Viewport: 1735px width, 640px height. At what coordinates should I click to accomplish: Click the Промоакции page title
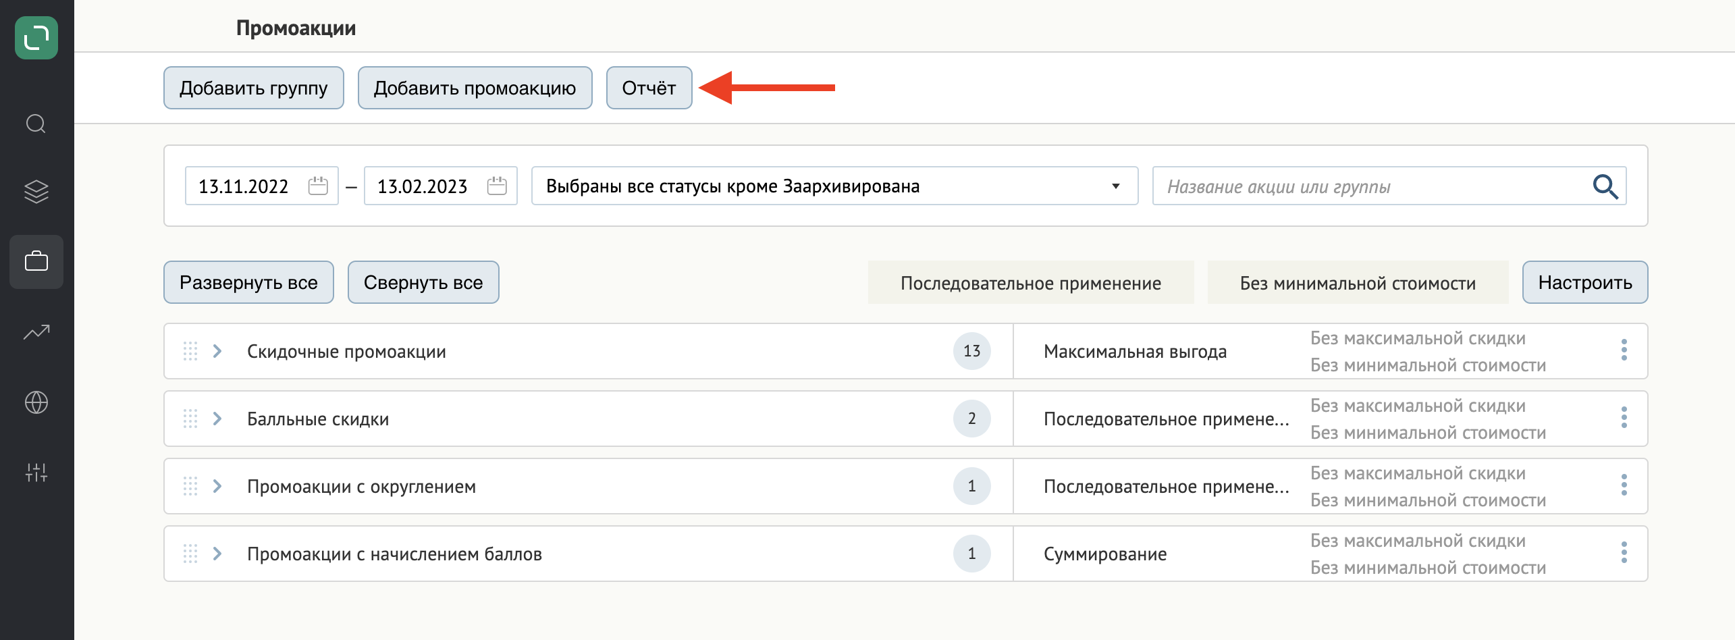[296, 28]
